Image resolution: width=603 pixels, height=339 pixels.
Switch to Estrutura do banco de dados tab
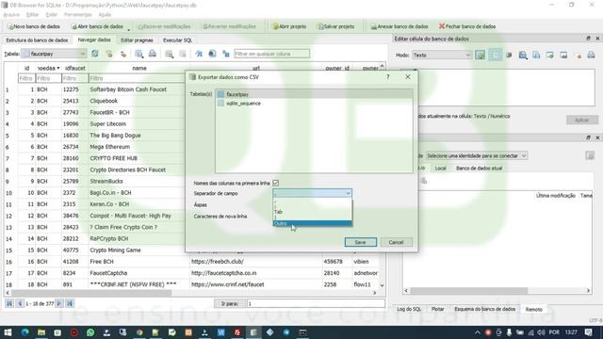tap(37, 40)
